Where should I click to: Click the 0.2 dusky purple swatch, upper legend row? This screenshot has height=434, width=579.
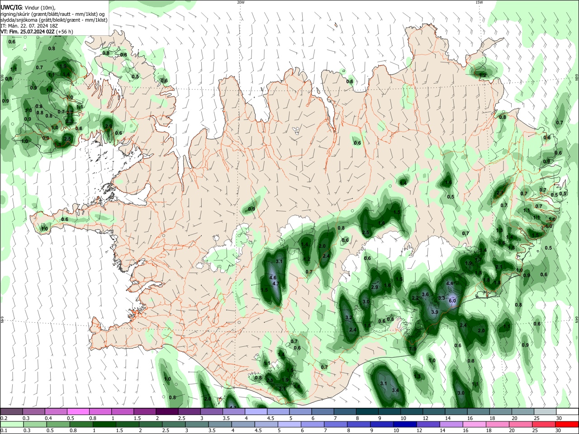[11, 412]
